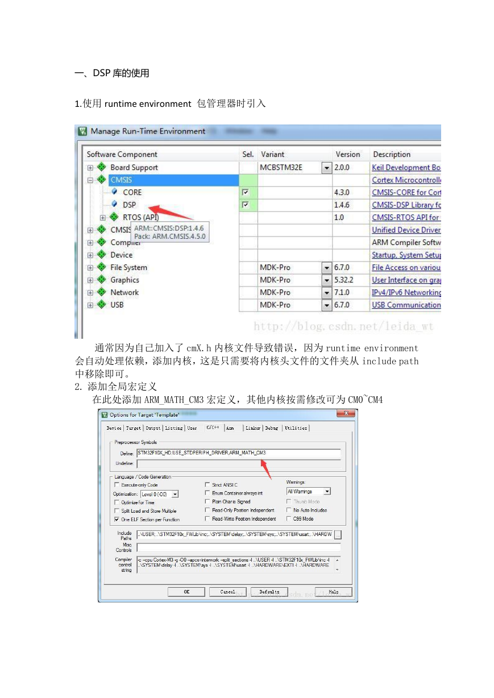This screenshot has height=698, width=494.
Task: Enable Plain Char is Signed
Action: click(207, 502)
